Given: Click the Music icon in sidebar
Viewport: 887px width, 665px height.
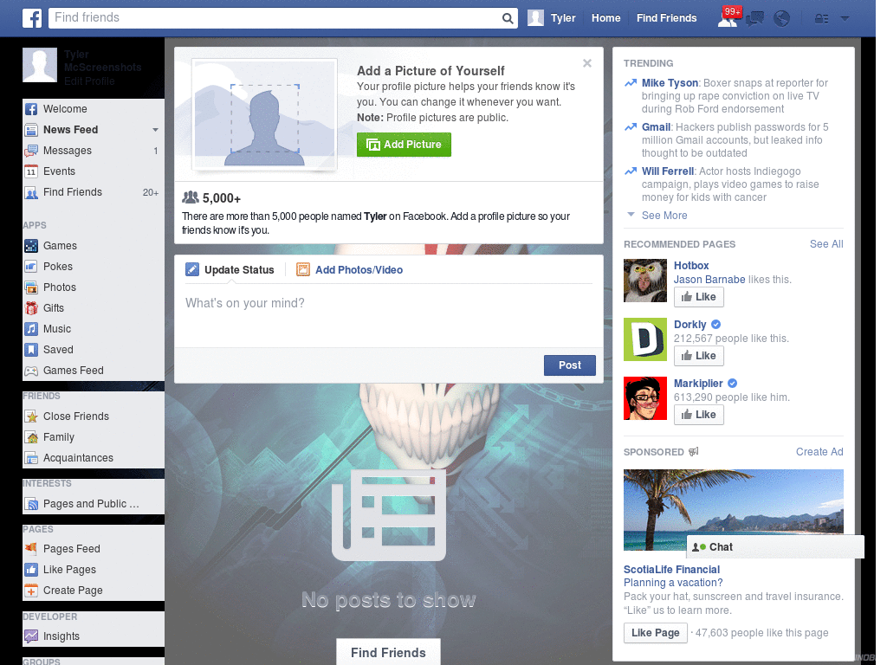Looking at the screenshot, I should coord(31,329).
